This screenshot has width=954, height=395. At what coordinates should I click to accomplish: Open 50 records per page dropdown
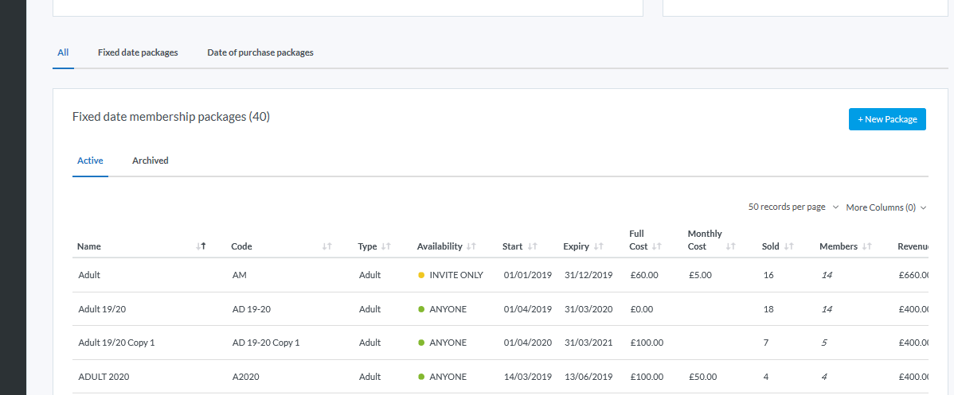coord(793,207)
